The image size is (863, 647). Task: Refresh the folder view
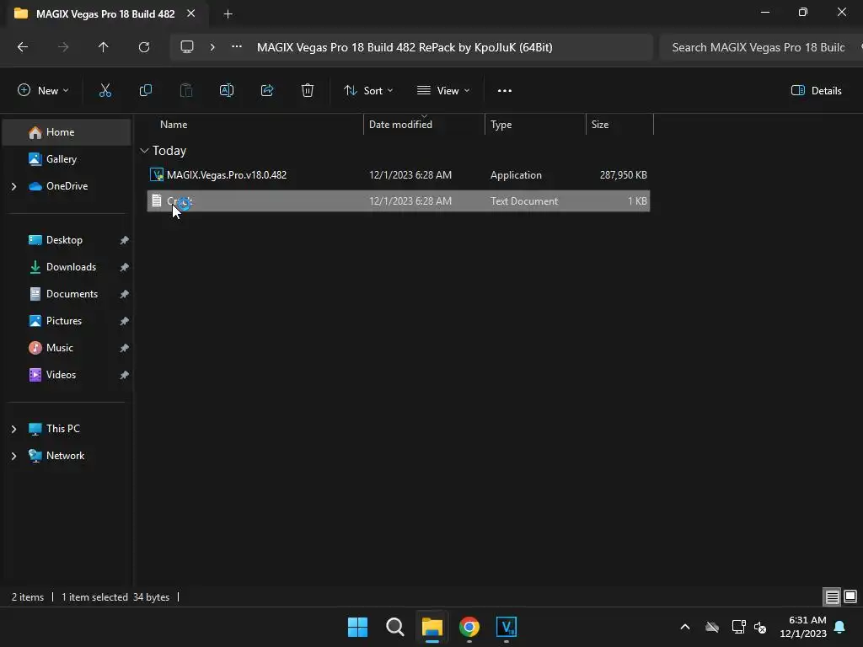coord(144,47)
